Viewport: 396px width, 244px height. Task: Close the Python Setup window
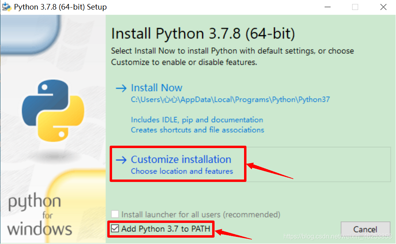tap(383, 7)
